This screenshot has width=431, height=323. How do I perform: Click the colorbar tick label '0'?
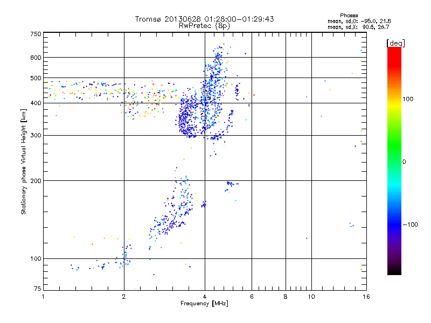pos(404,162)
